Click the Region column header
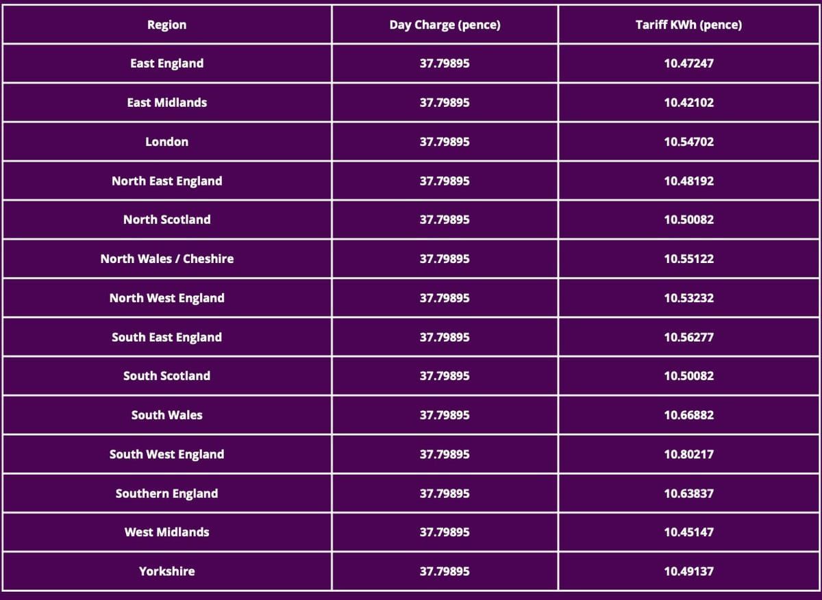The width and height of the screenshot is (822, 600). pyautogui.click(x=166, y=25)
